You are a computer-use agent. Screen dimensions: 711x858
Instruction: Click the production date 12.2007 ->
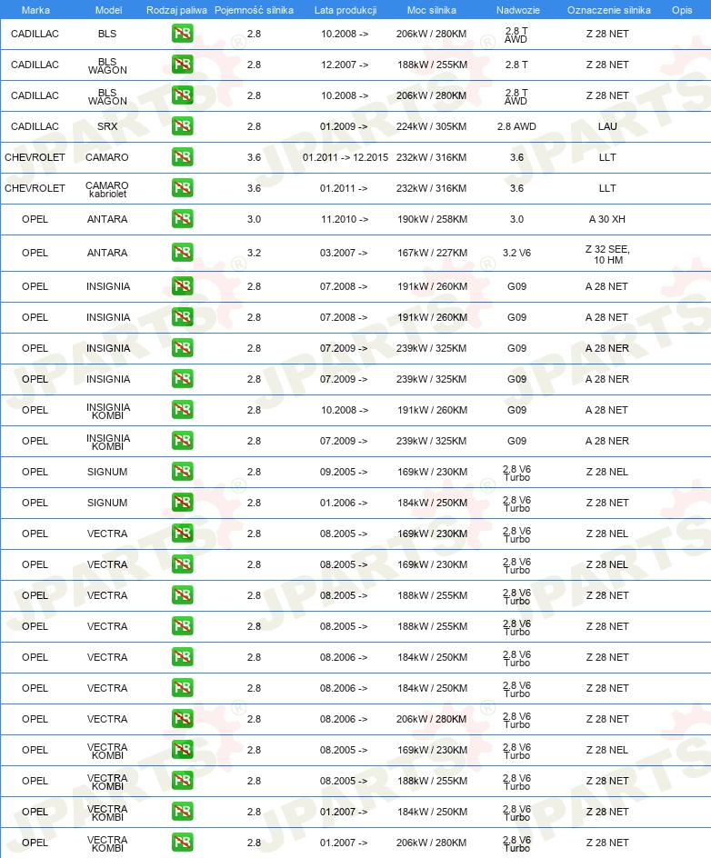[x=345, y=65]
